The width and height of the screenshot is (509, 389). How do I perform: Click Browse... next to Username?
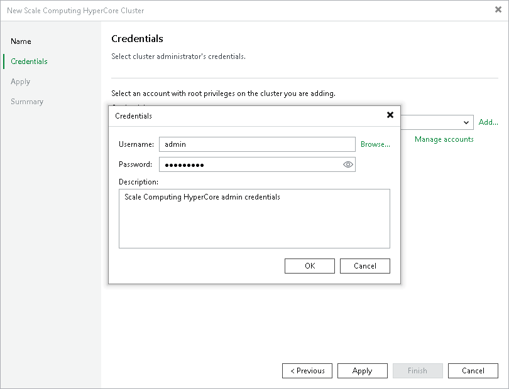point(375,144)
